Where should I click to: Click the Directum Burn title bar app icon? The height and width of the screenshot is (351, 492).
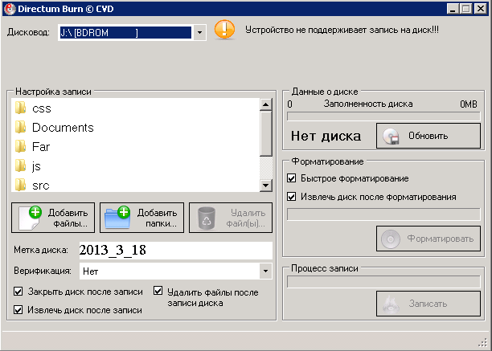10,9
